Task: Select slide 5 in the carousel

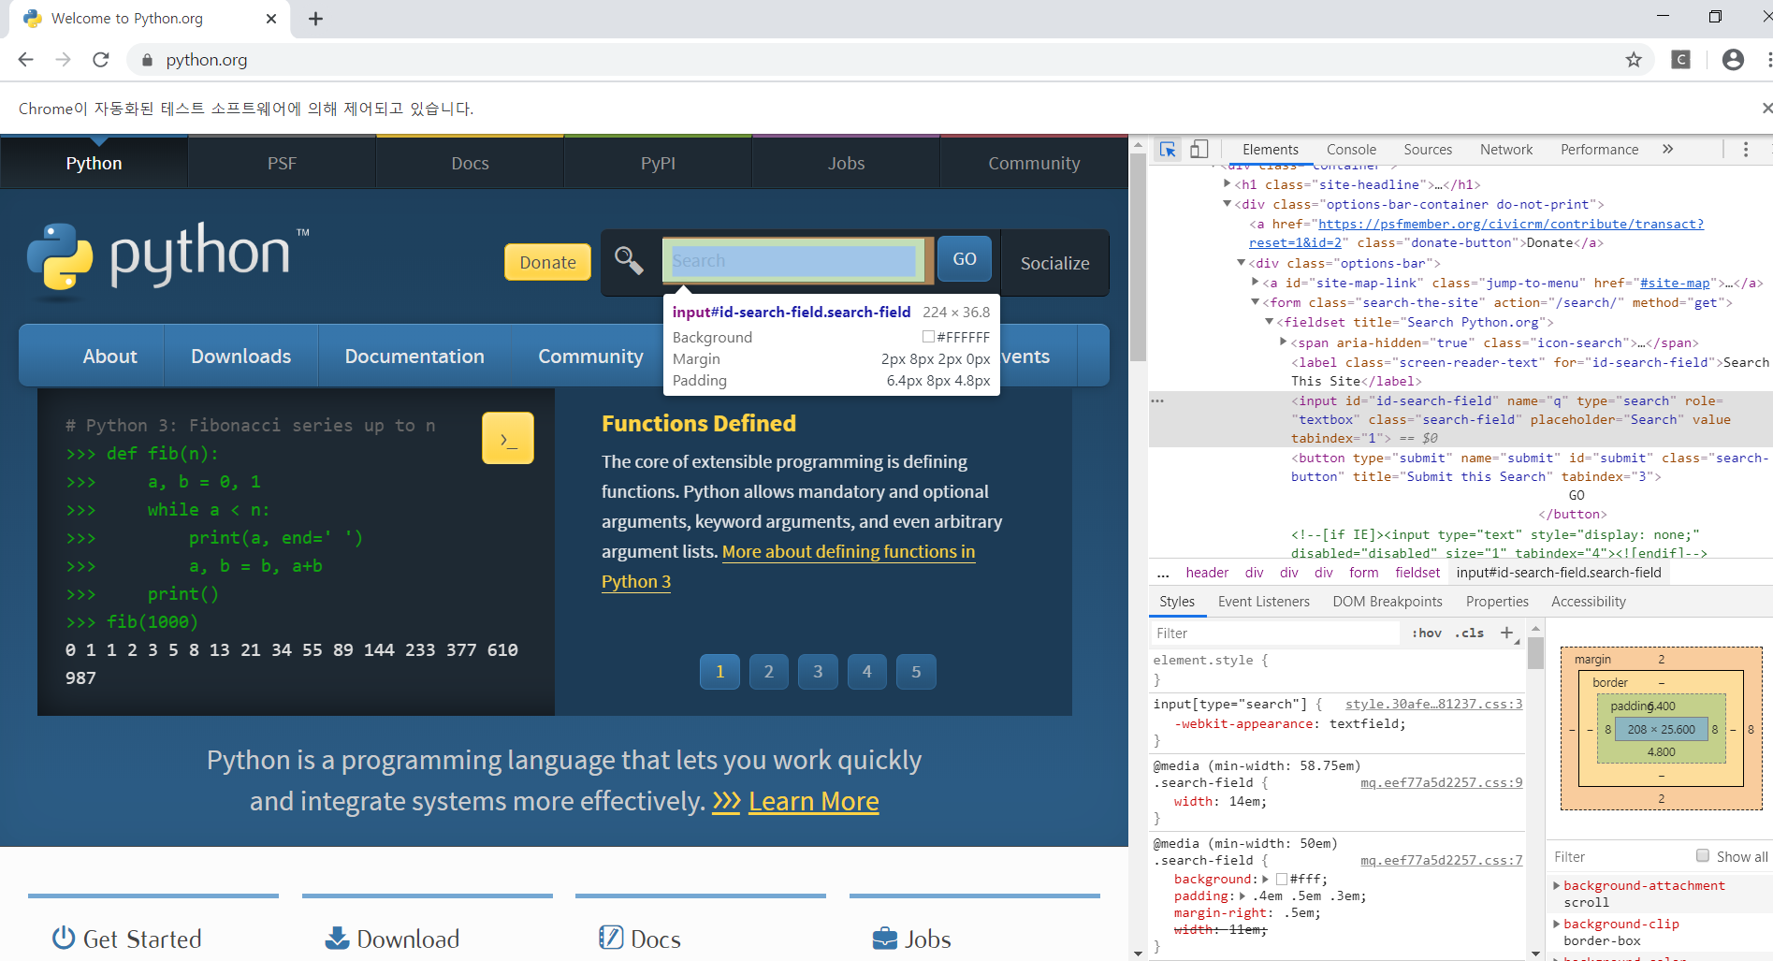Action: [916, 672]
